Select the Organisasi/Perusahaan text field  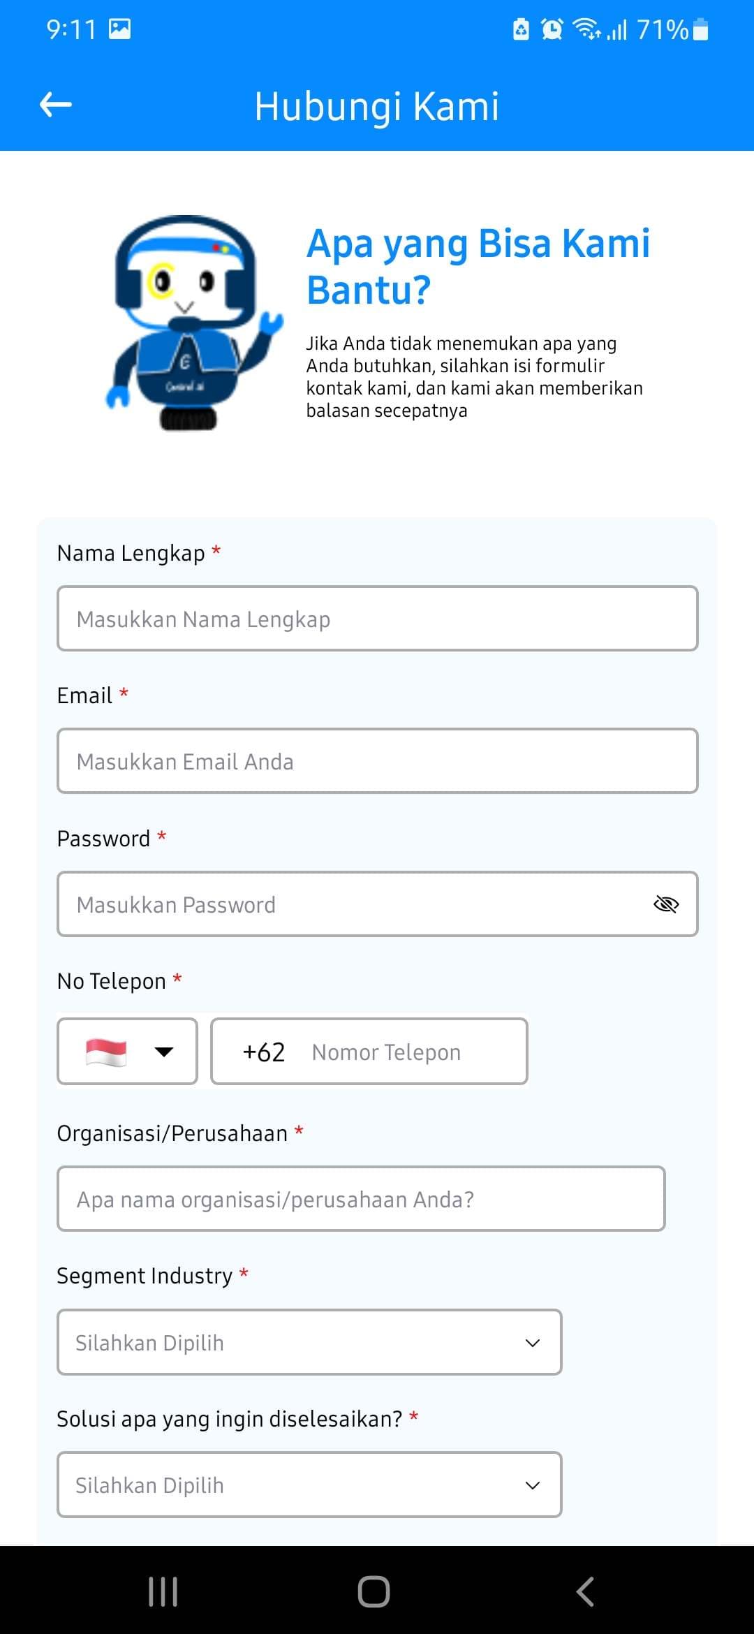(x=361, y=1199)
